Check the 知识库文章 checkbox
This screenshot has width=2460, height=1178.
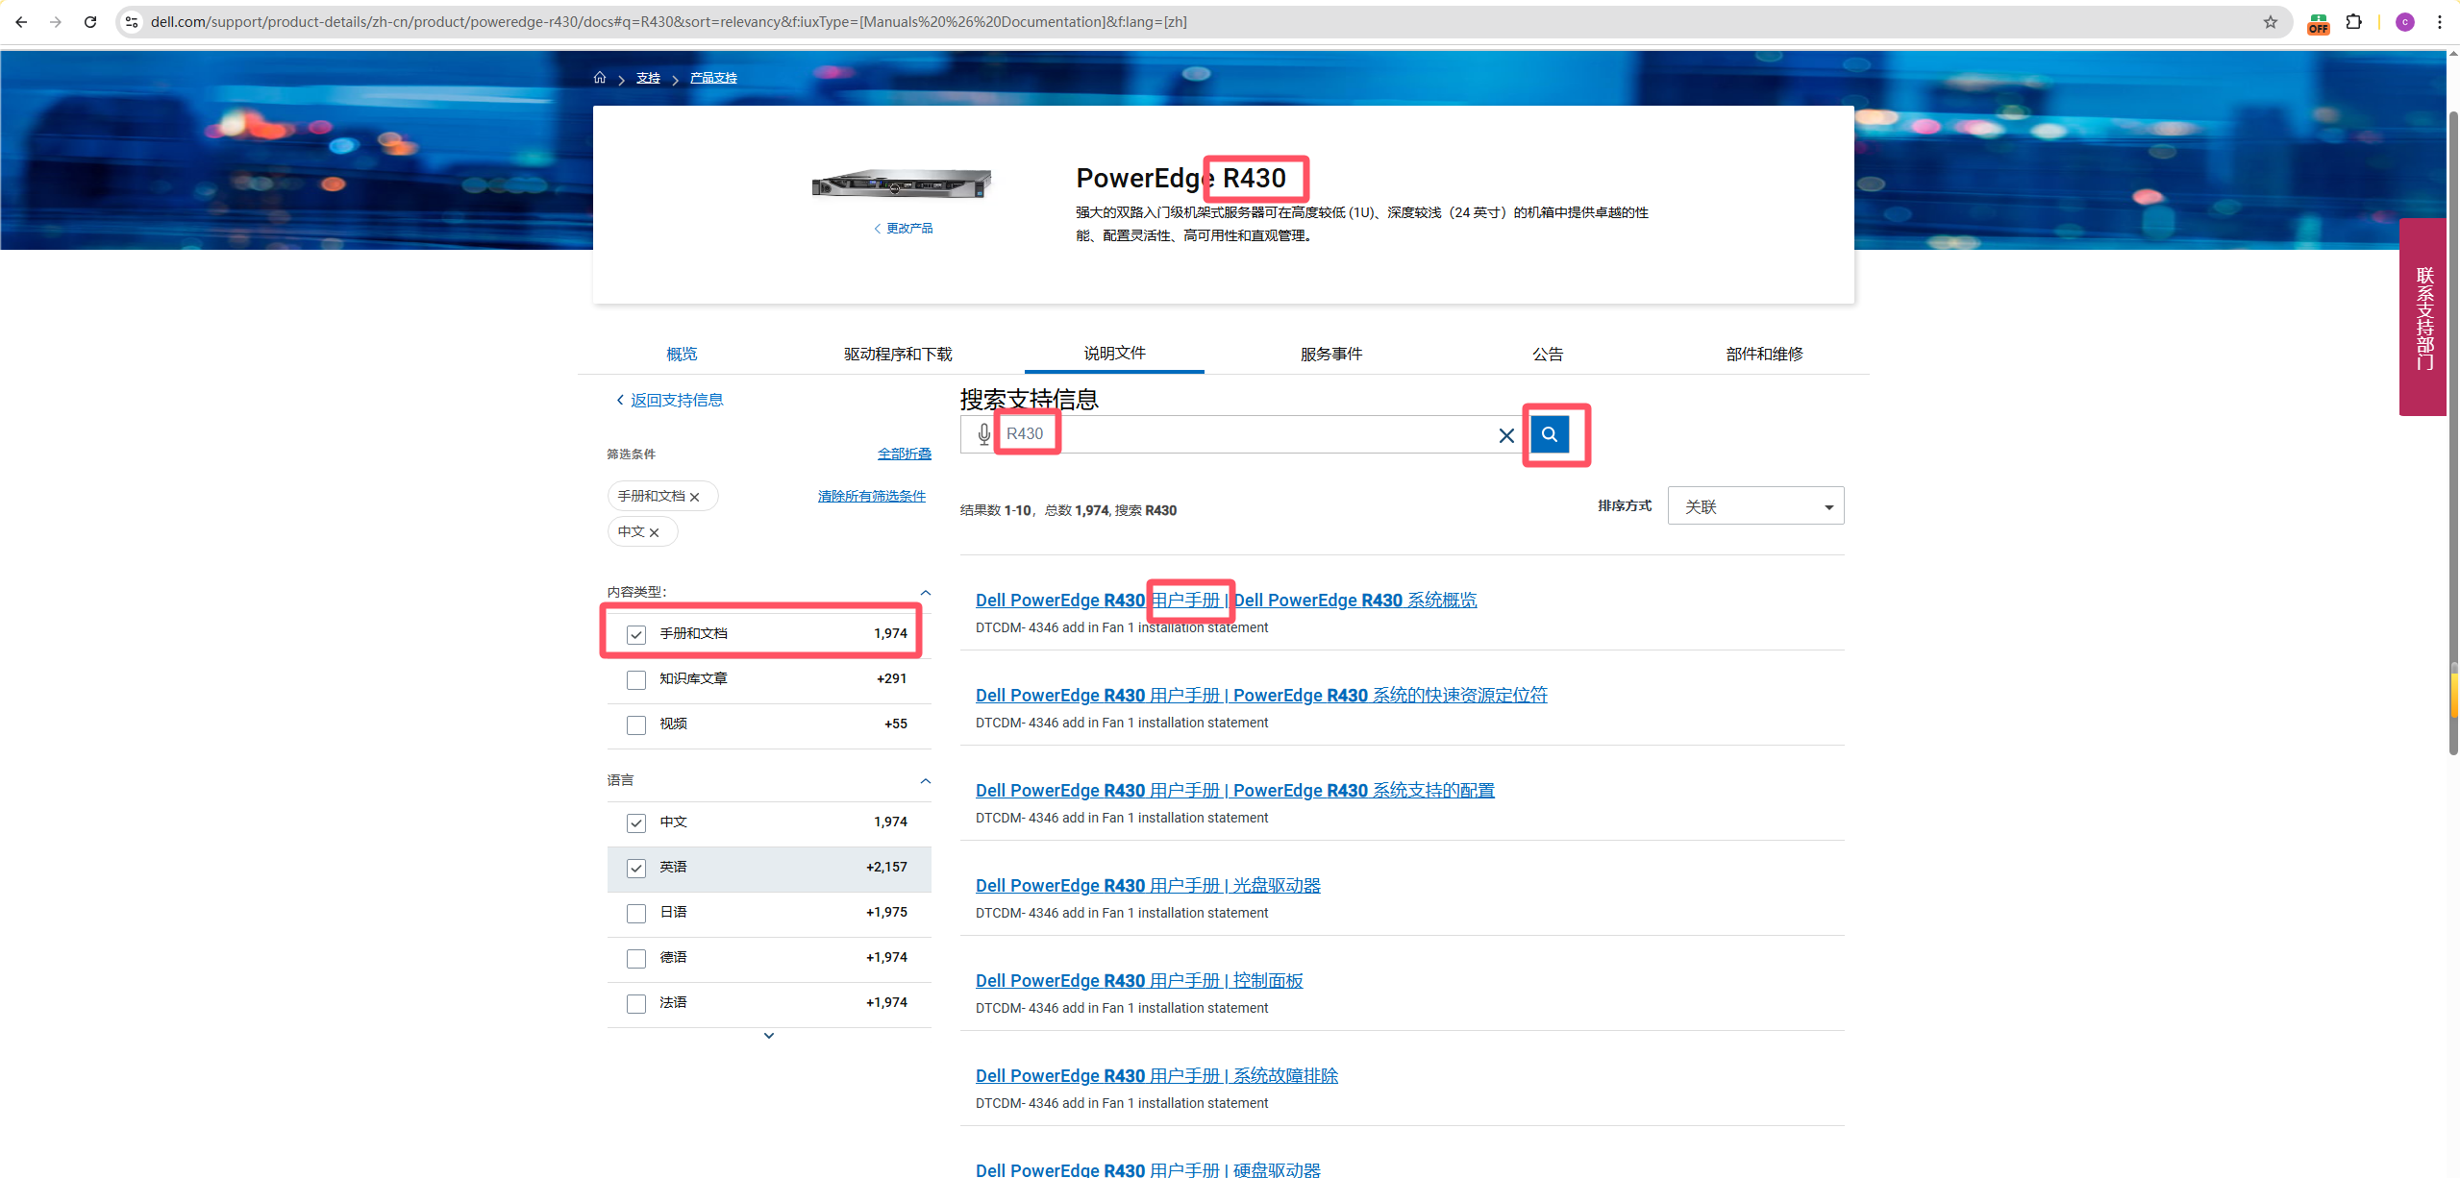(635, 679)
